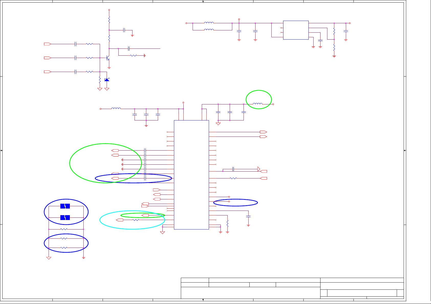This screenshot has height=304, width=431.
Task: Click the port inside the small green ellipse
Action: [x=145, y=215]
